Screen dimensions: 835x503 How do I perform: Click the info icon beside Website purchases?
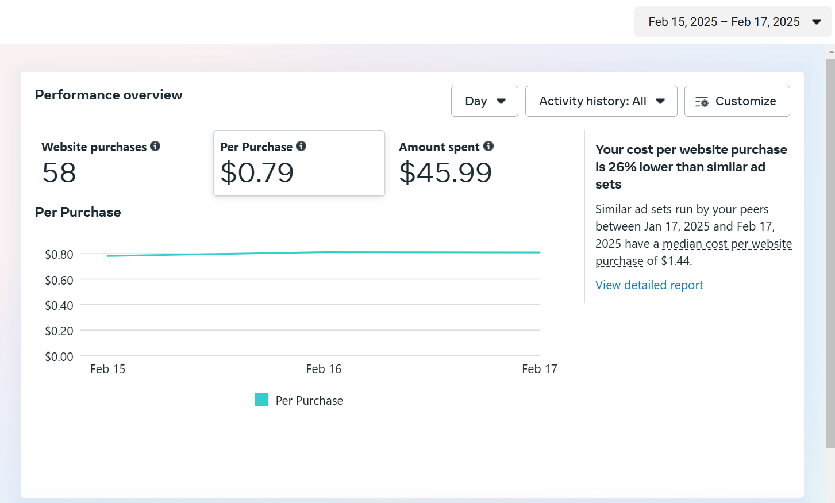(155, 147)
